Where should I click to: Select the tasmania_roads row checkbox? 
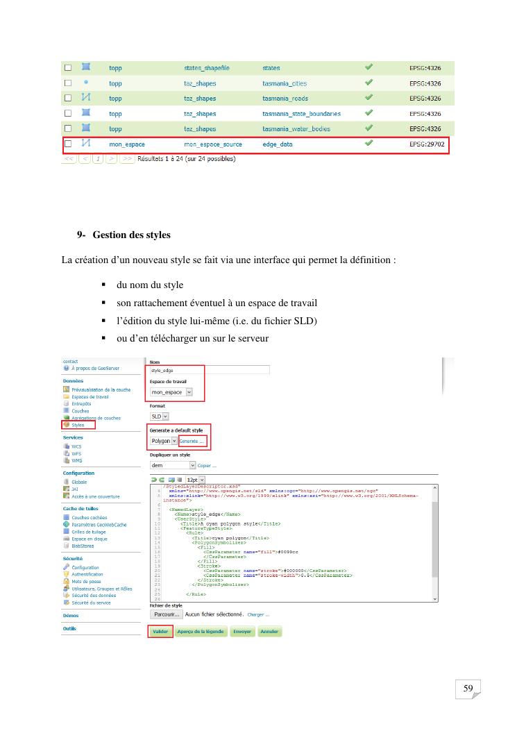(x=68, y=99)
